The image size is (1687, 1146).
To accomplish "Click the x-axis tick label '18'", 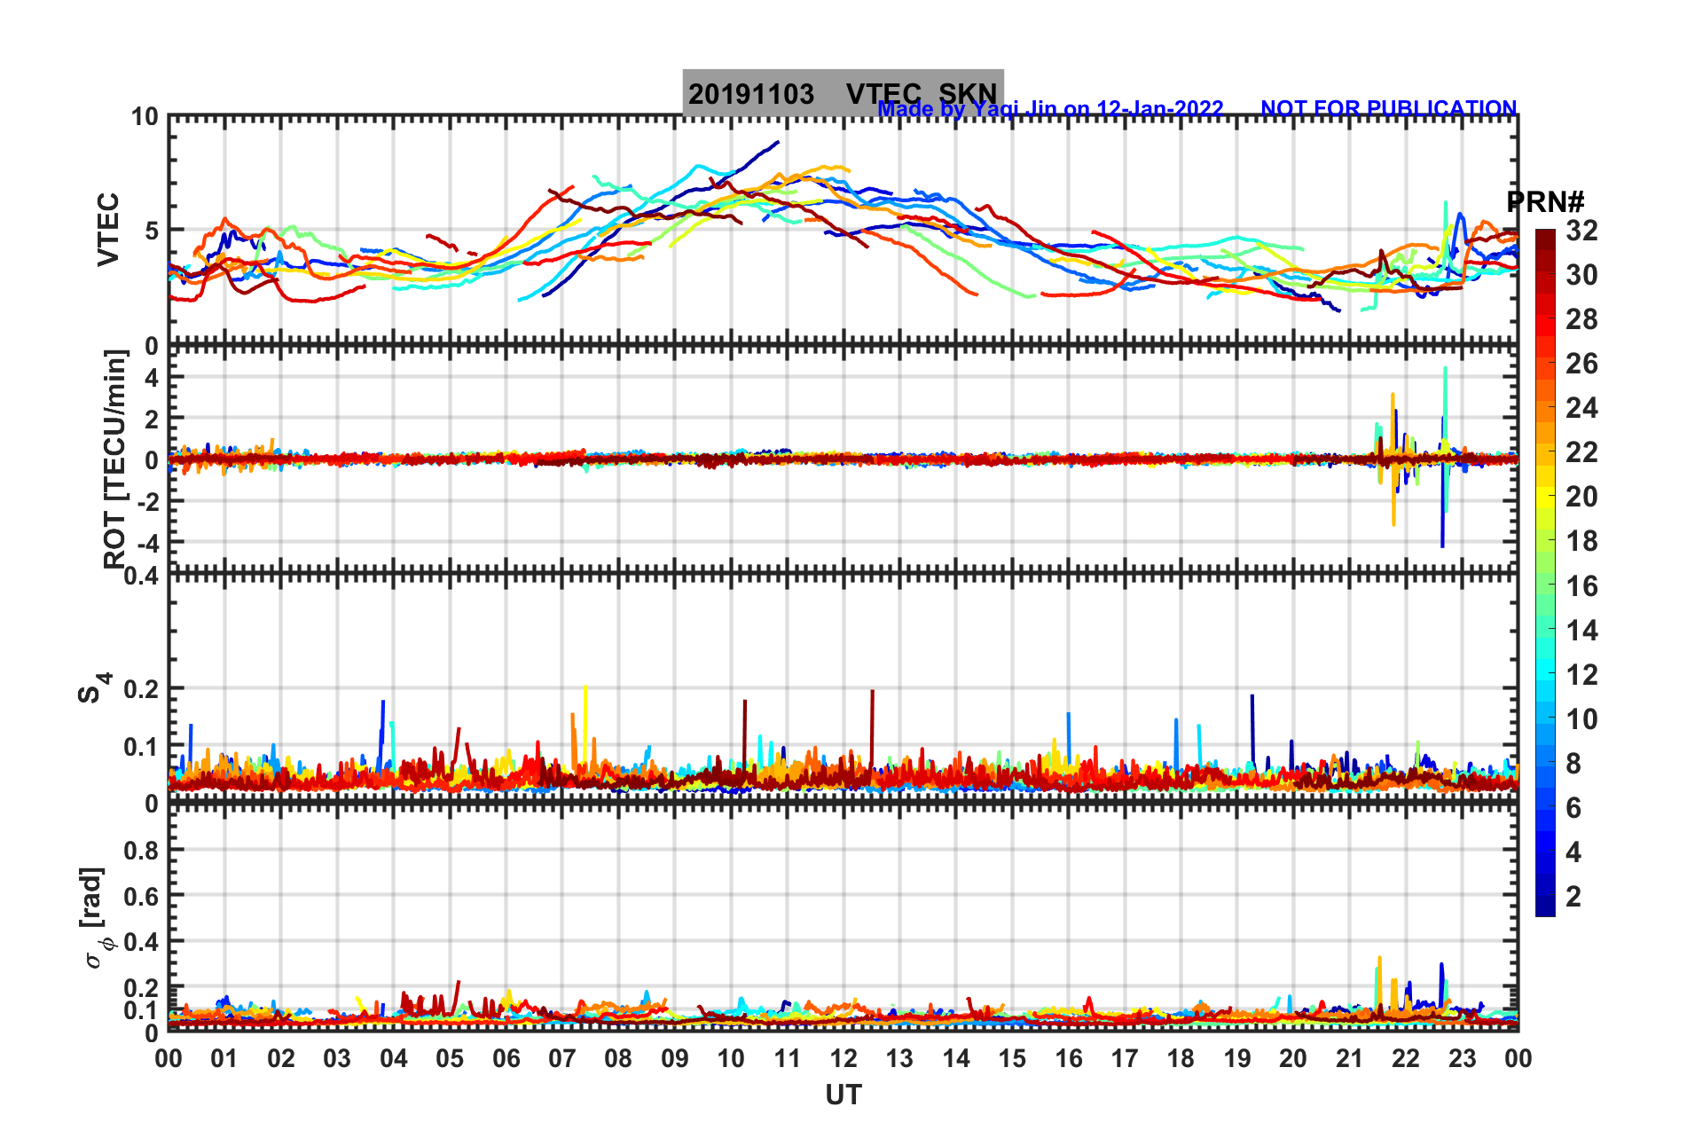I will 1181,1058.
